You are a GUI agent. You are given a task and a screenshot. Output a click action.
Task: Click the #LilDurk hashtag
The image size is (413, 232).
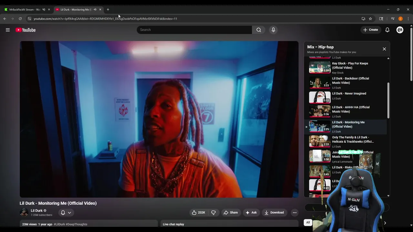[x=59, y=224]
